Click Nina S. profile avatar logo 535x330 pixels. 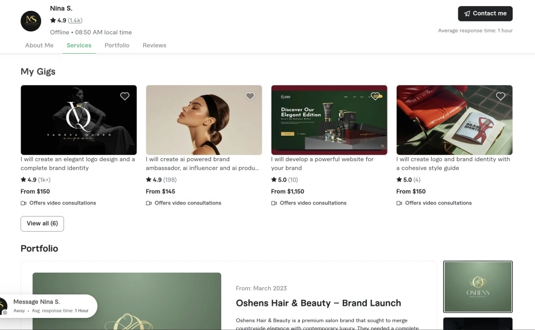coord(31,21)
